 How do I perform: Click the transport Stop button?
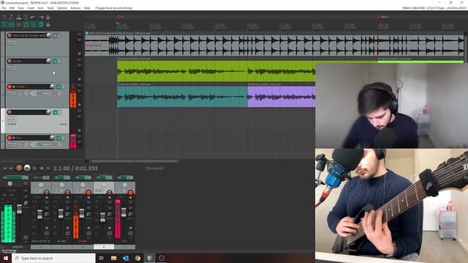coord(42,169)
